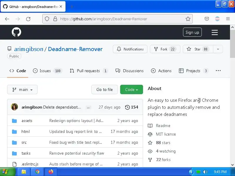Open the src folder link
Image resolution: width=235 pixels, height=176 pixels.
click(x=24, y=142)
